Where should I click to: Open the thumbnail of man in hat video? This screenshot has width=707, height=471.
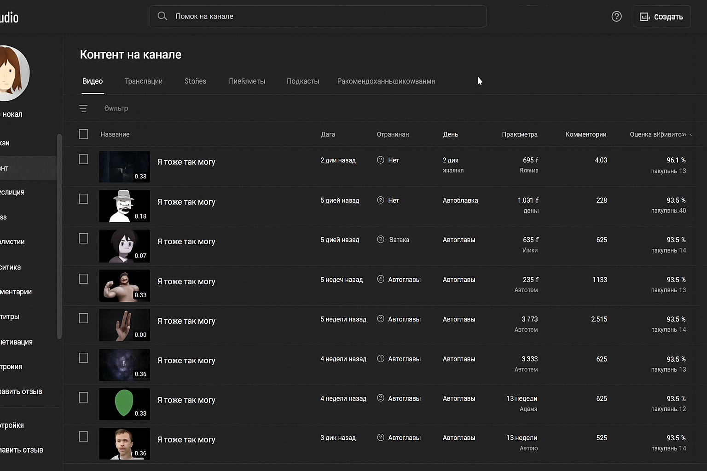tap(124, 207)
